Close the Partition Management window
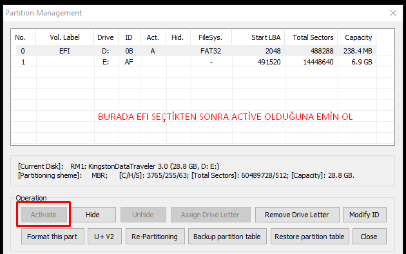Screen dimensions: 406x254 393,13
